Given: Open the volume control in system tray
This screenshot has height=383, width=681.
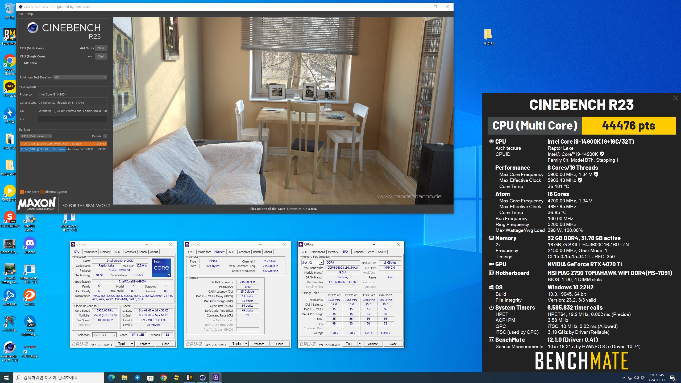Looking at the screenshot, I should point(636,378).
